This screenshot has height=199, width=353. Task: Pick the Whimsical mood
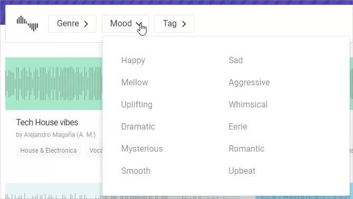(248, 105)
